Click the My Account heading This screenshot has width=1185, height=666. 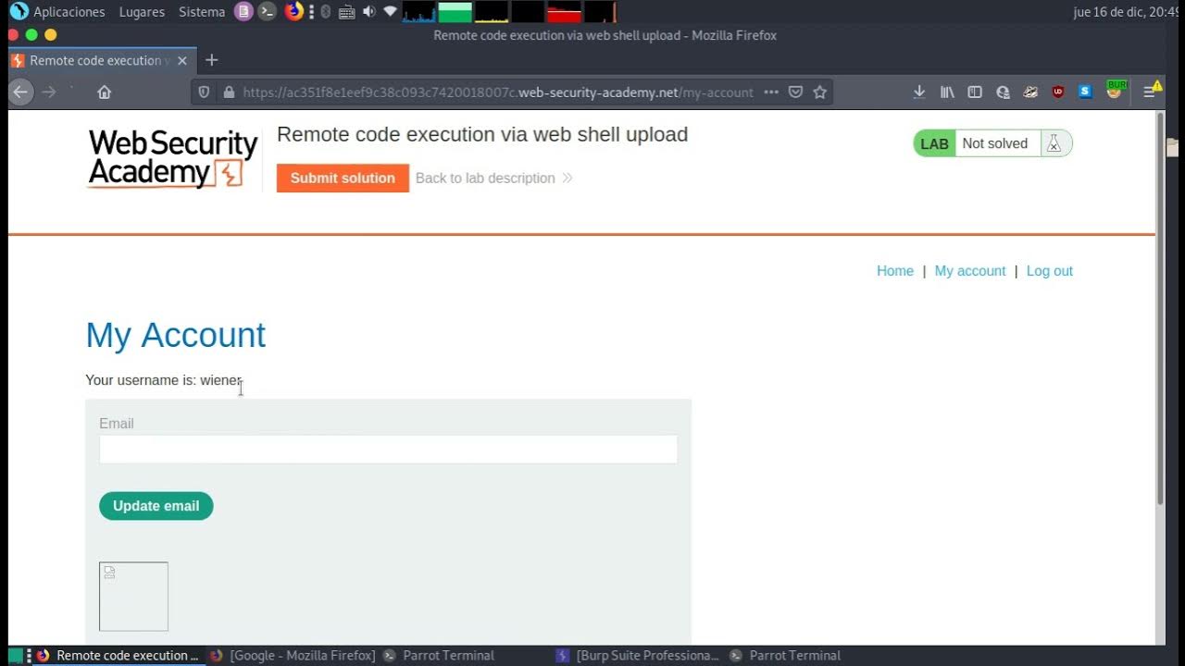coord(176,335)
